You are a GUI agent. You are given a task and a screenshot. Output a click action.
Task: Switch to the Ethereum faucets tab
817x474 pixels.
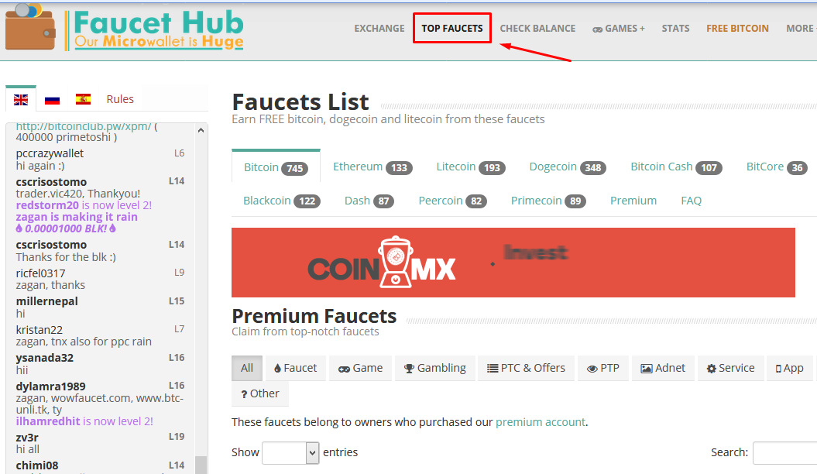click(x=372, y=167)
